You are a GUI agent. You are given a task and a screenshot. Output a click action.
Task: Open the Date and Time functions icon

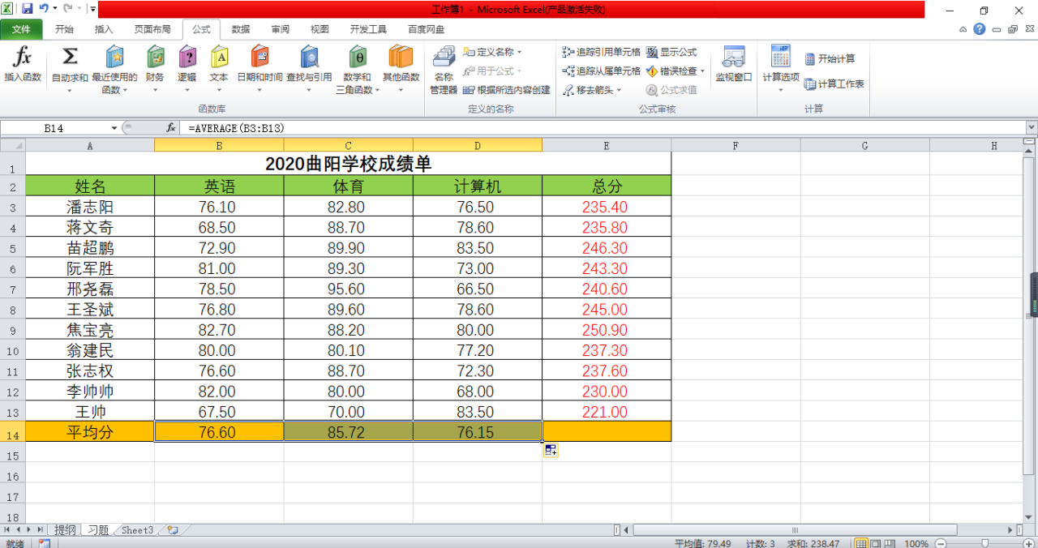point(259,57)
